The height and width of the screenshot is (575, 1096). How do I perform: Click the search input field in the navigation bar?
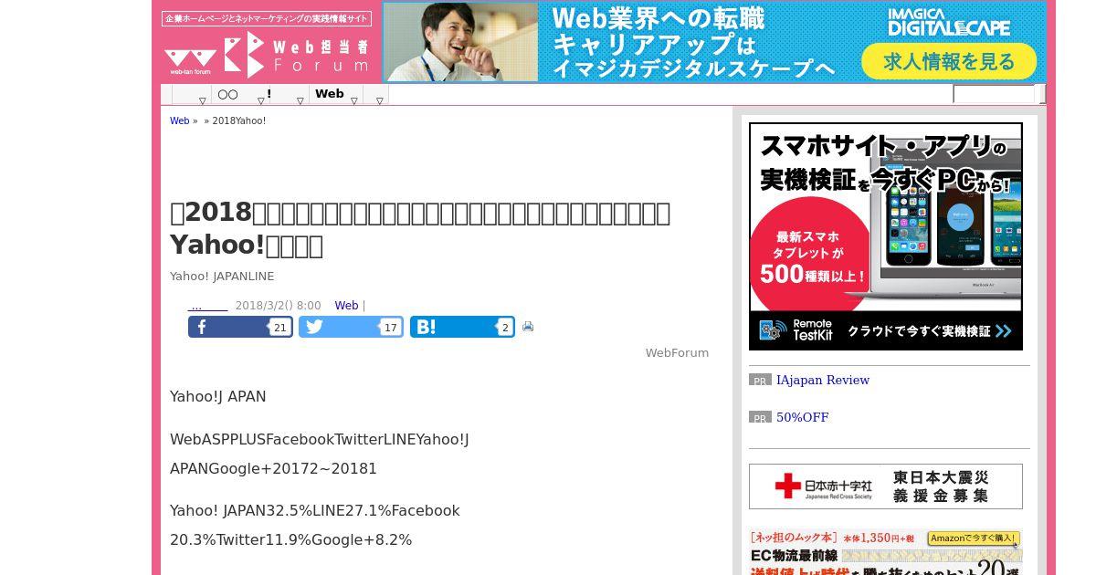pyautogui.click(x=994, y=94)
